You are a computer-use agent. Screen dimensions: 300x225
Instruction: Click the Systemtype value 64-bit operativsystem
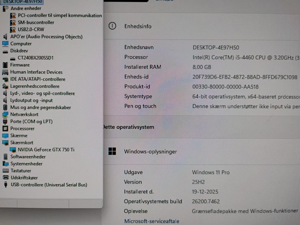click(x=246, y=97)
